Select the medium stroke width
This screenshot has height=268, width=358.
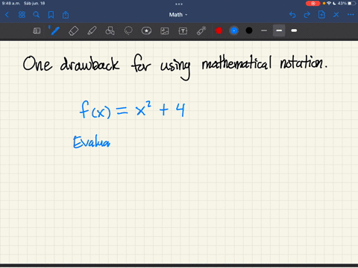coord(279,31)
